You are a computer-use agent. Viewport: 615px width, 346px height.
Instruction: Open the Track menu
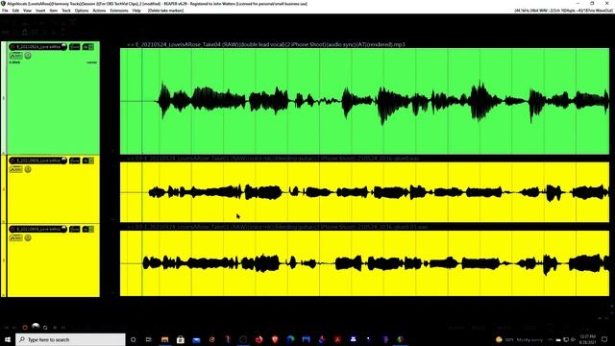click(66, 11)
